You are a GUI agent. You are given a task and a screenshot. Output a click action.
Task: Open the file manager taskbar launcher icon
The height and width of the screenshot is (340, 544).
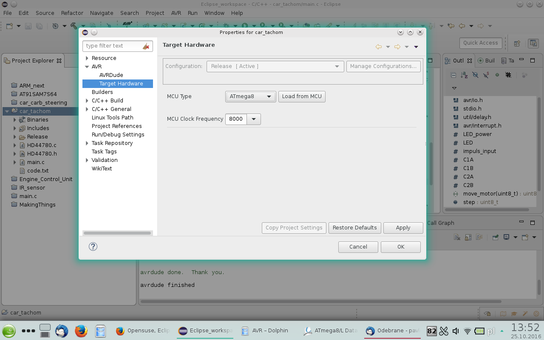pos(100,331)
